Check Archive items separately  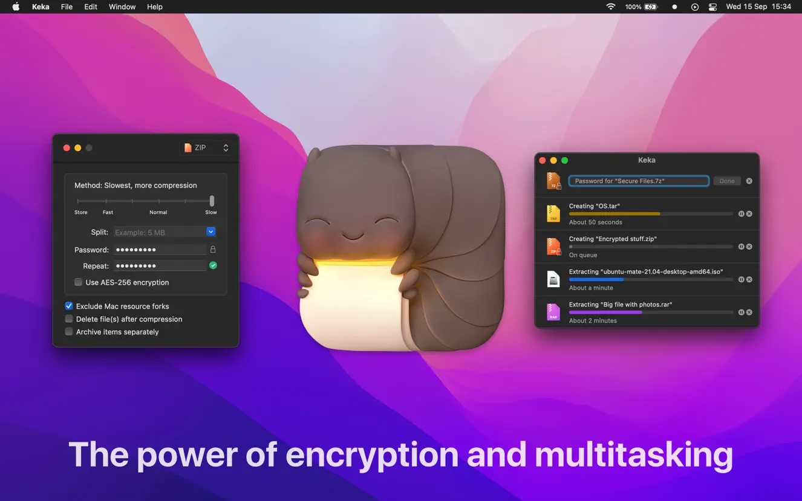pos(69,331)
